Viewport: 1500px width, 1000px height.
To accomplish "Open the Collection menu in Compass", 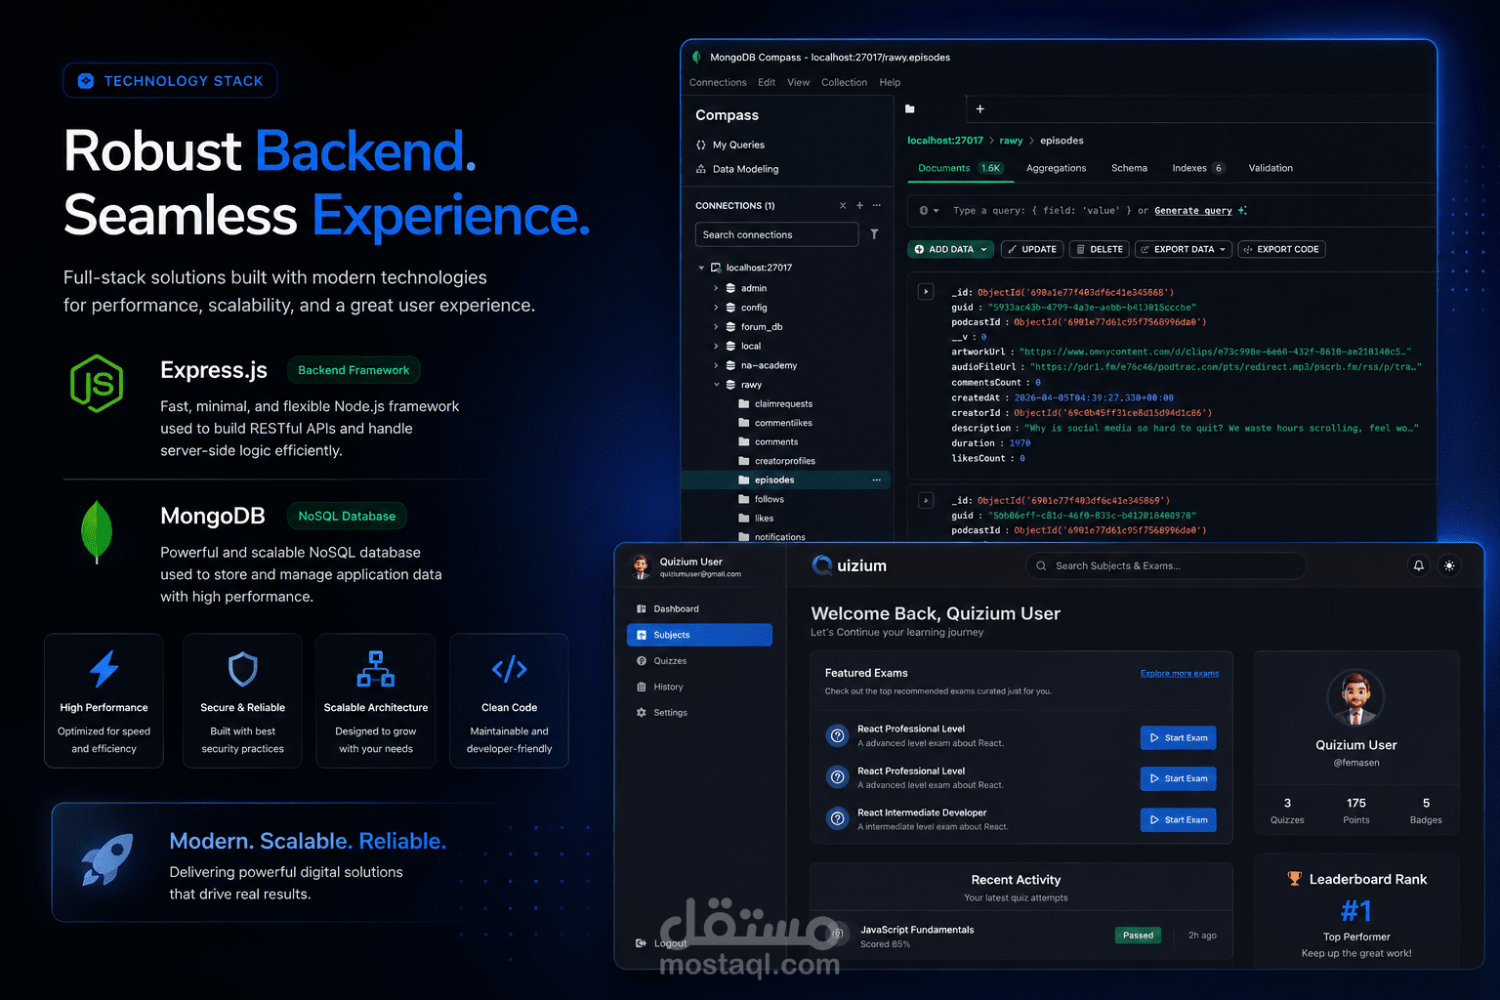I will click(844, 83).
